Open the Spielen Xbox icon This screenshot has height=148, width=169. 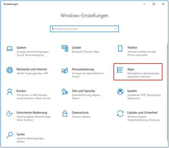pyautogui.click(x=120, y=92)
